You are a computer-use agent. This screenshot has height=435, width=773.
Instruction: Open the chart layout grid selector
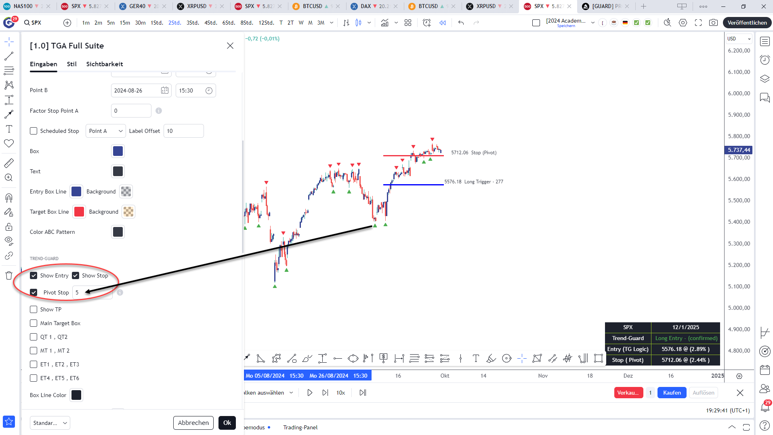408,23
